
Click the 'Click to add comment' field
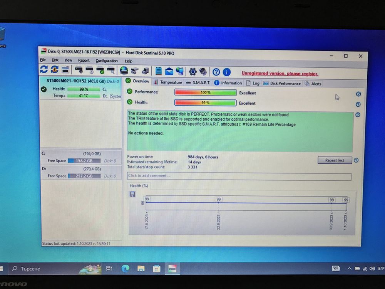pyautogui.click(x=239, y=176)
